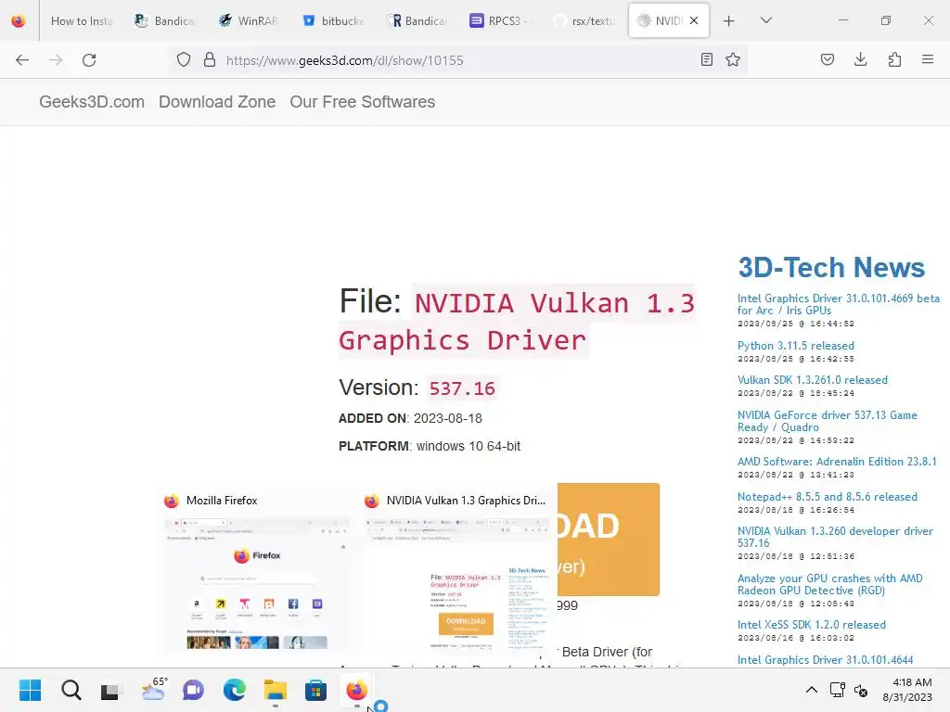Open NVIDIA GeForce driver 537.13 news link
950x712 pixels.
coord(827,421)
